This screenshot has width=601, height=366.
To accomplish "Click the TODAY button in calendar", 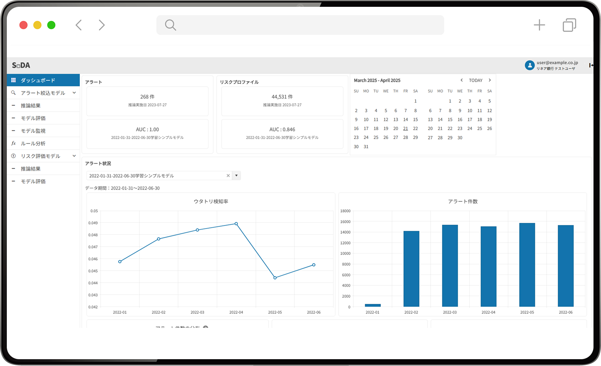I will pyautogui.click(x=475, y=80).
